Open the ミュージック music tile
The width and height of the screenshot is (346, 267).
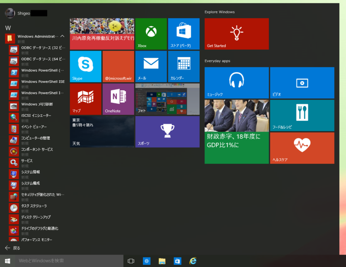237,83
